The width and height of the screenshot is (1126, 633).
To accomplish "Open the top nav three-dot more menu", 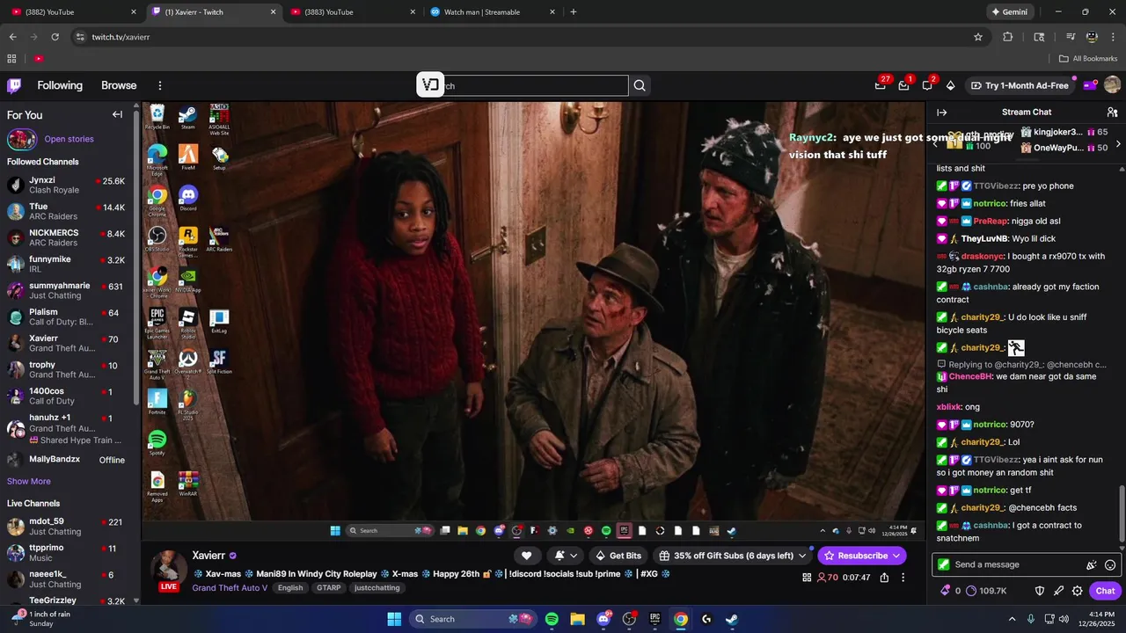I will (160, 85).
